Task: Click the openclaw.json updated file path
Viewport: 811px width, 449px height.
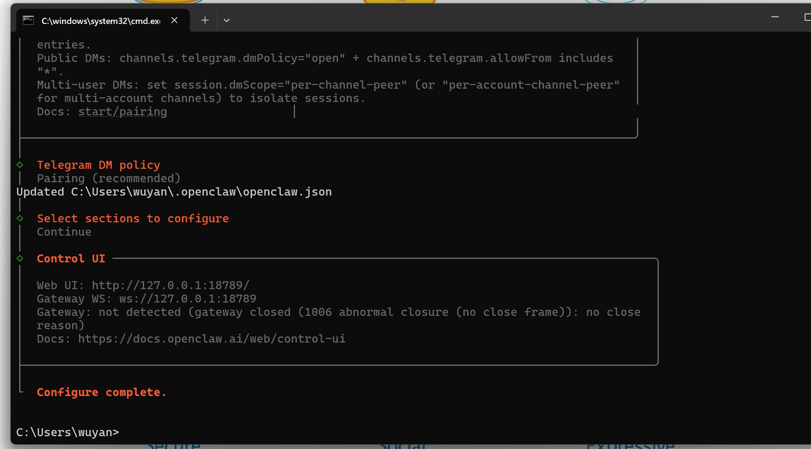Action: click(x=201, y=192)
